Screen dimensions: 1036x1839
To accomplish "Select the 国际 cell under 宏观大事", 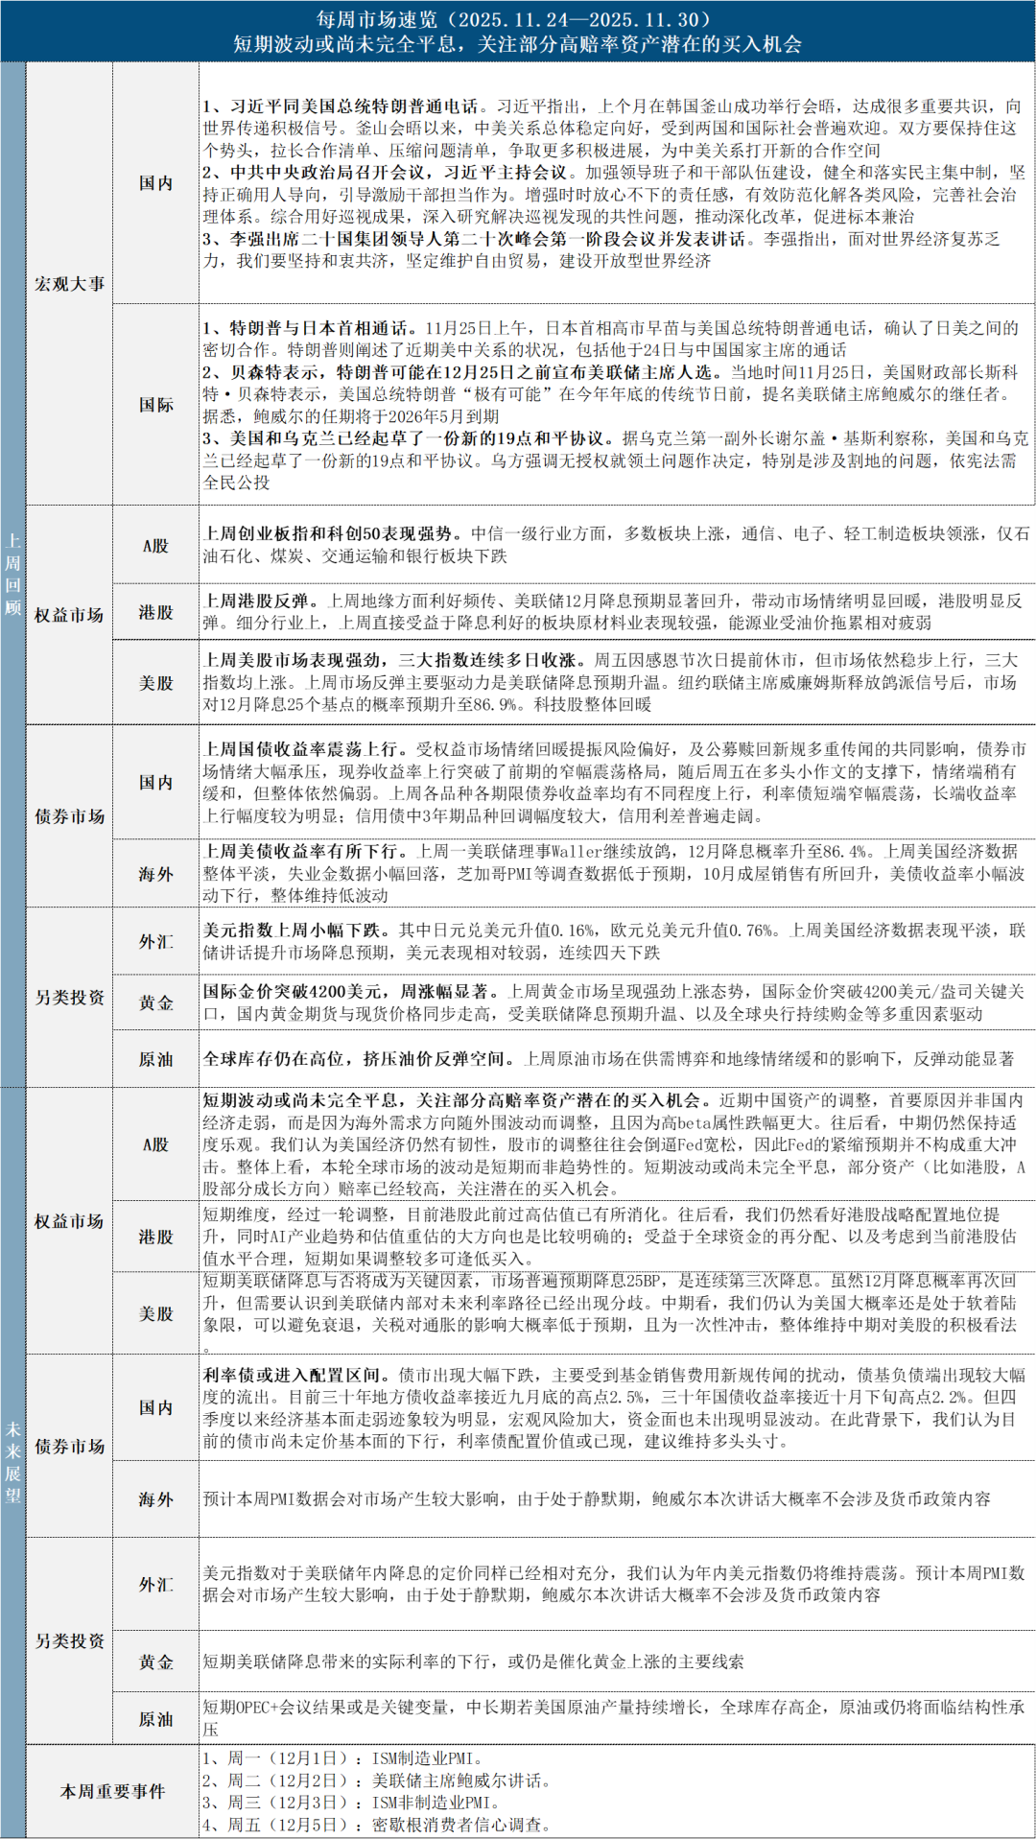I will (x=155, y=405).
